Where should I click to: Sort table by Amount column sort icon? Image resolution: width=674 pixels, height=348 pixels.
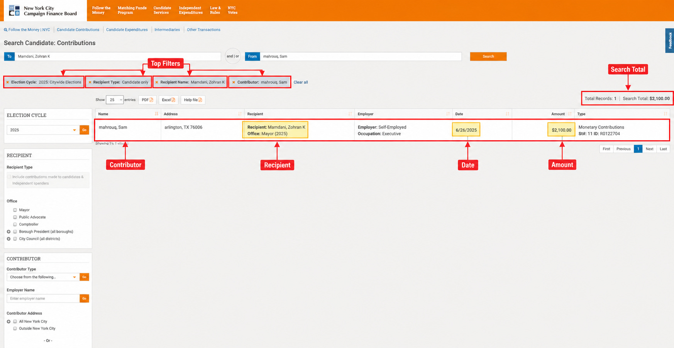click(570, 114)
